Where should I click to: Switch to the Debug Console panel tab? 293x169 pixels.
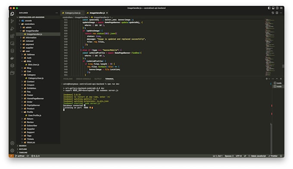(x=83, y=79)
